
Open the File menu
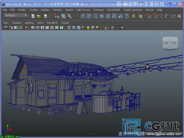(x=5, y=10)
